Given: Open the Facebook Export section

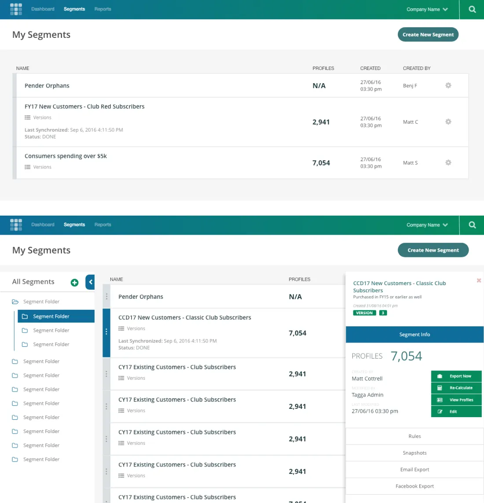Looking at the screenshot, I should coord(414,486).
